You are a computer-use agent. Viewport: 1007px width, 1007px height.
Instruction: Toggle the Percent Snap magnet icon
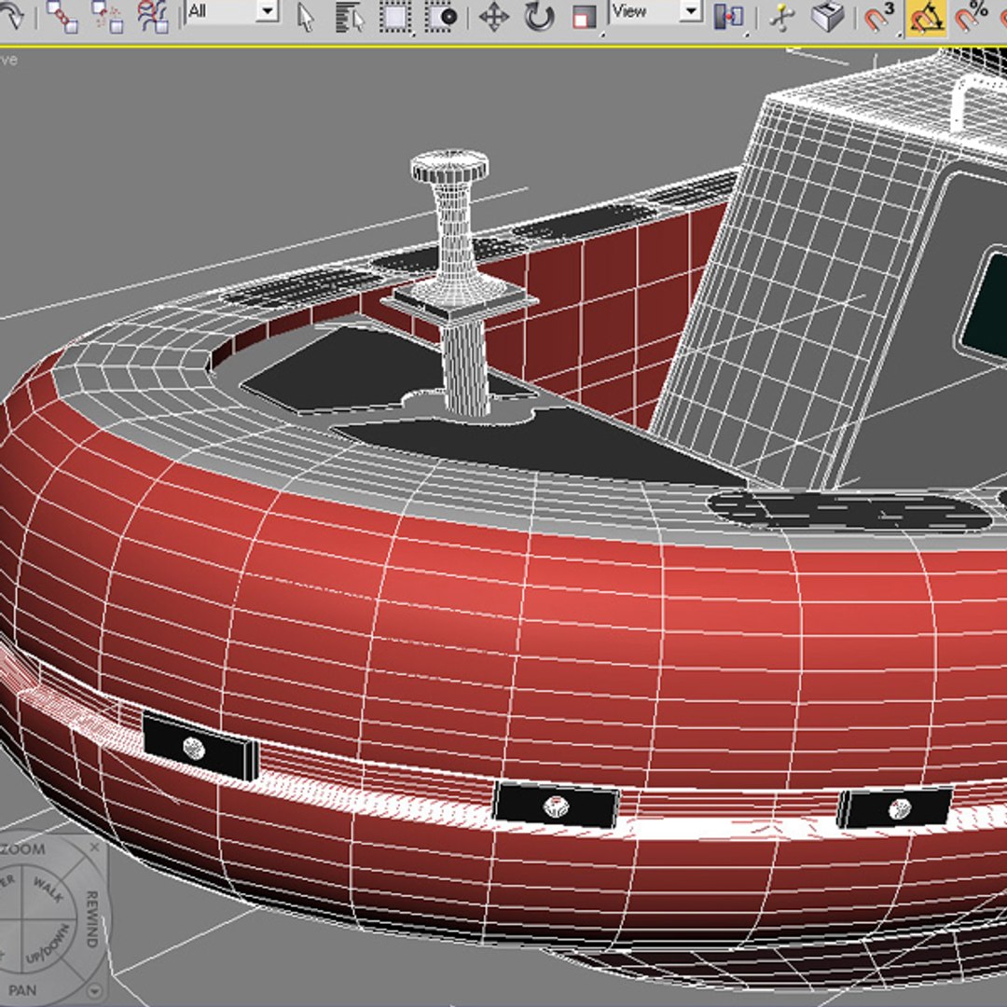click(971, 17)
